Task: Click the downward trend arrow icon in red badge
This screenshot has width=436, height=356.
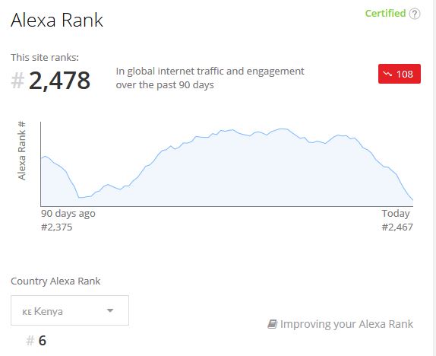Action: tap(387, 74)
